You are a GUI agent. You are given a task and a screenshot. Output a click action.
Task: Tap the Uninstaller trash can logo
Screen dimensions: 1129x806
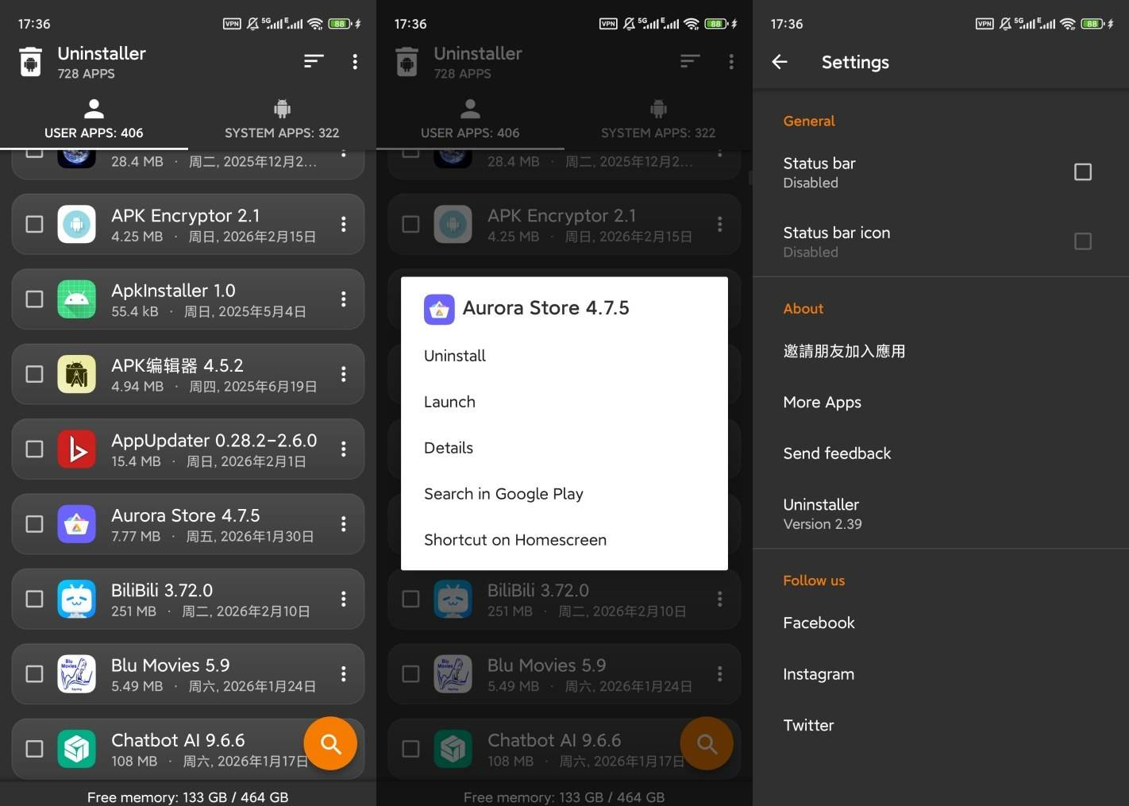(31, 62)
